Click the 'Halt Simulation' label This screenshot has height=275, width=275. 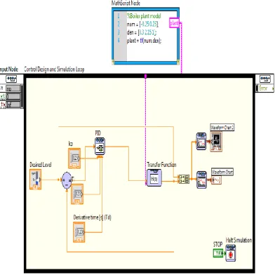239,240
